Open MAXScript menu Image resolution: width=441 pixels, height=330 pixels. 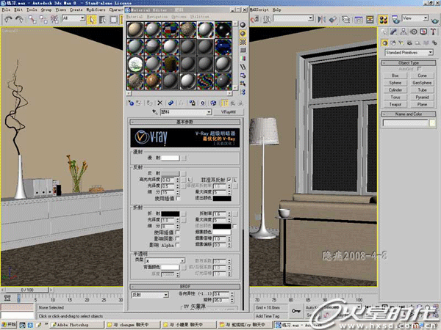coord(259,10)
